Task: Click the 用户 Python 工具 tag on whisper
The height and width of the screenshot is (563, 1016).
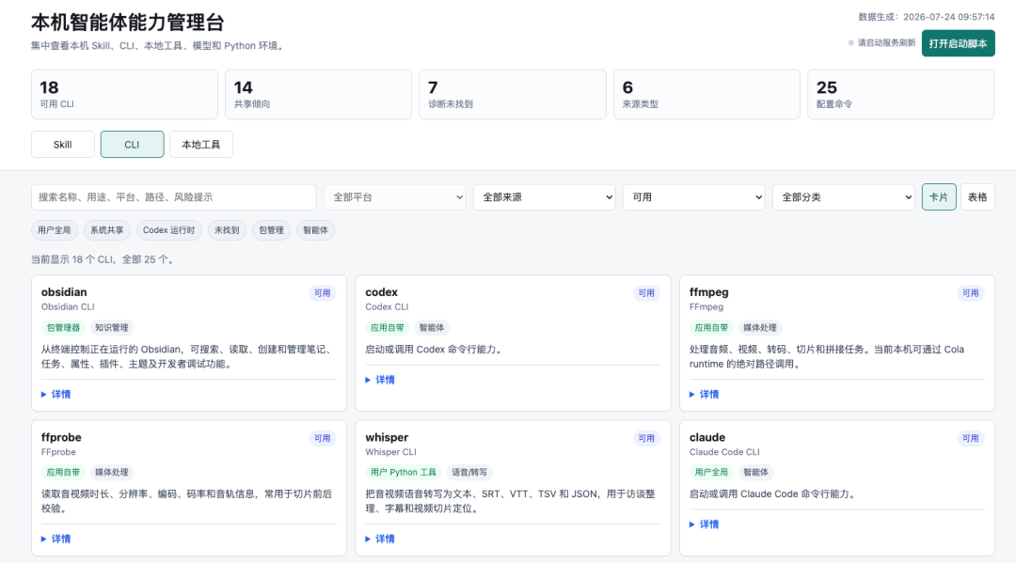Action: pyautogui.click(x=404, y=473)
